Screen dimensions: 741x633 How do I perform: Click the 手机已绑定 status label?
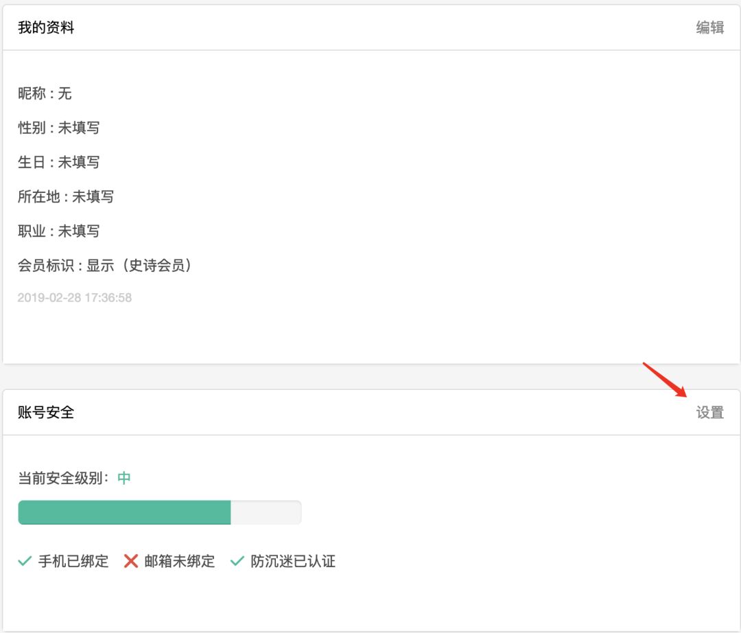point(73,562)
